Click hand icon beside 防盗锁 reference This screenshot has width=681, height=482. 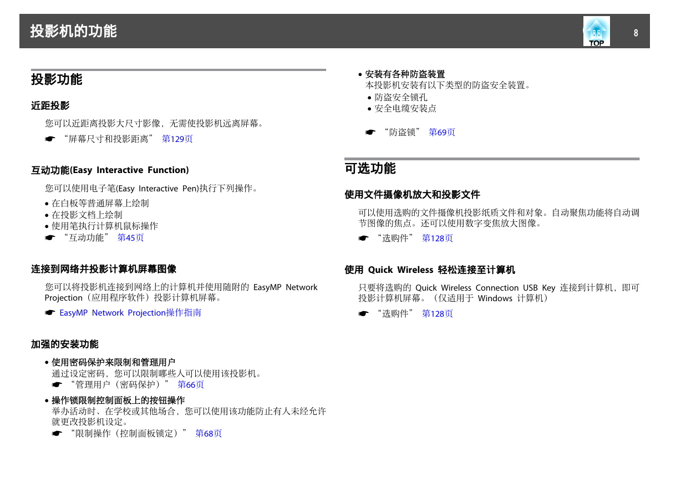click(370, 132)
